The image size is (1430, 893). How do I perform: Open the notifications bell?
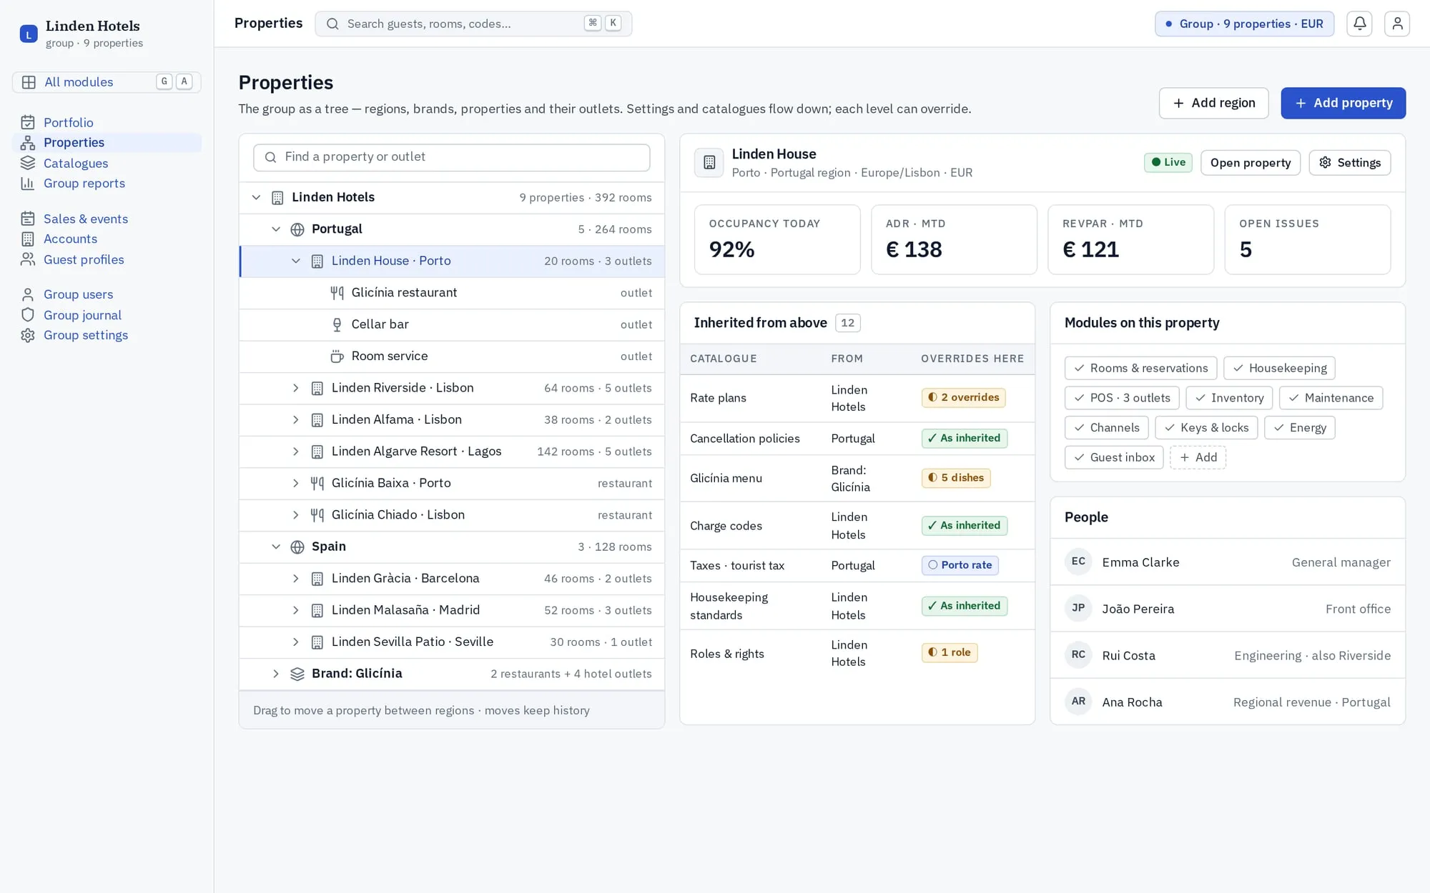(1359, 24)
